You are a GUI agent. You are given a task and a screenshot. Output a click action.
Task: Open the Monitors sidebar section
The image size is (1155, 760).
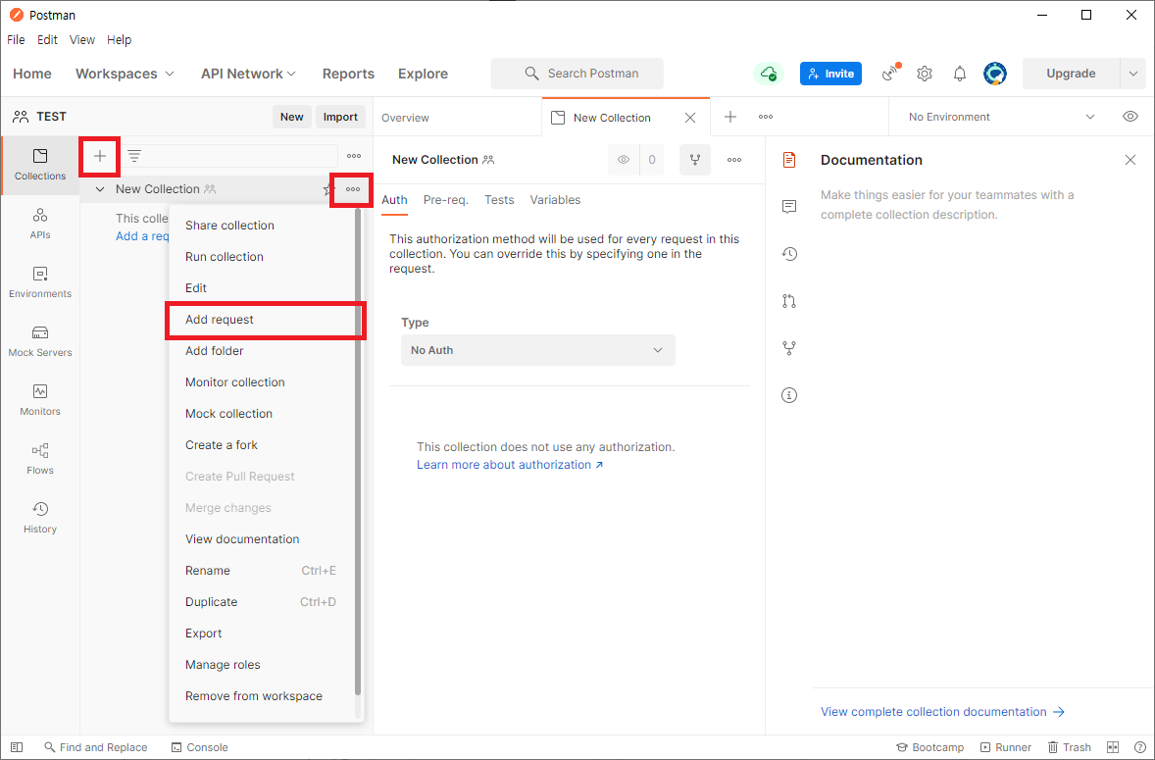point(40,401)
